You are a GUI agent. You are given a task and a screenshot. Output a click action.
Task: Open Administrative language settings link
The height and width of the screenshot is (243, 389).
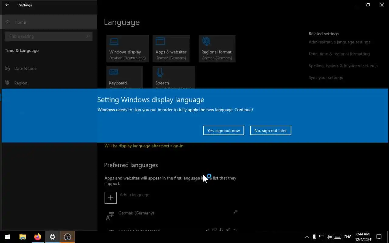click(x=339, y=42)
